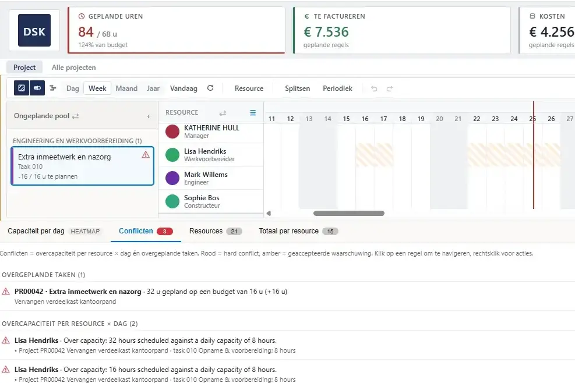575x383 pixels.
Task: Select the Maand view
Action: click(126, 88)
